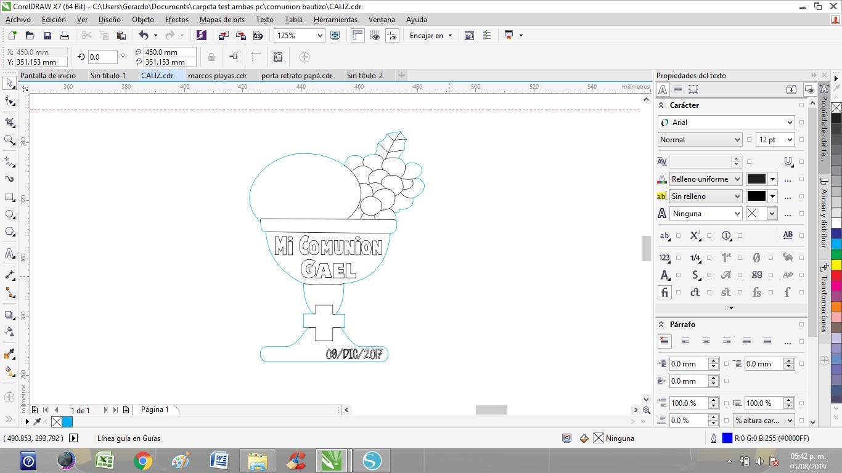The width and height of the screenshot is (842, 473).
Task: Select the Crop tool
Action: click(9, 122)
